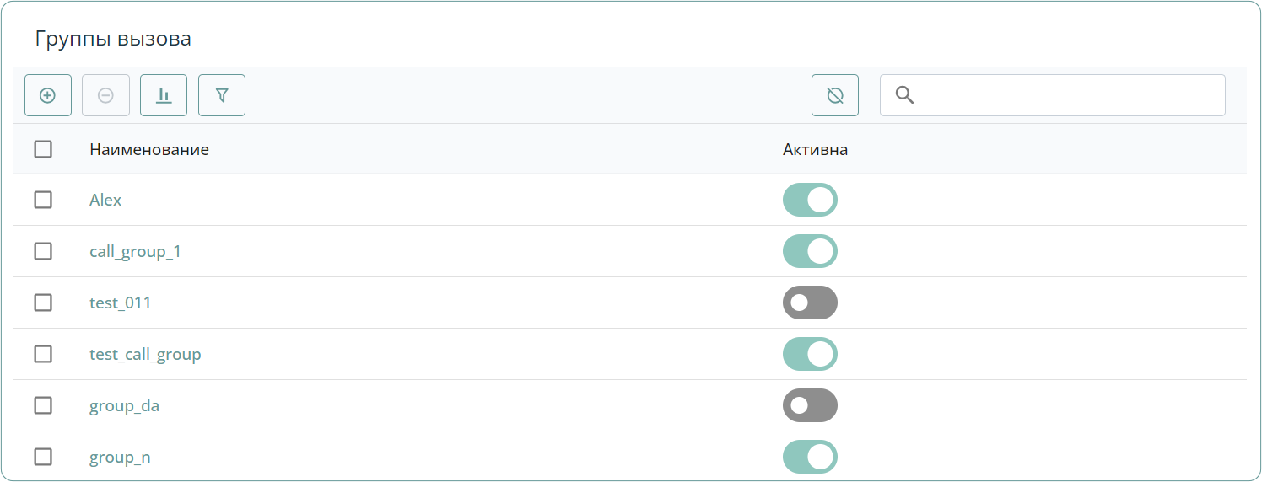Screen dimensions: 1262x482
Task: Click the filter funnel icon
Action: [222, 95]
